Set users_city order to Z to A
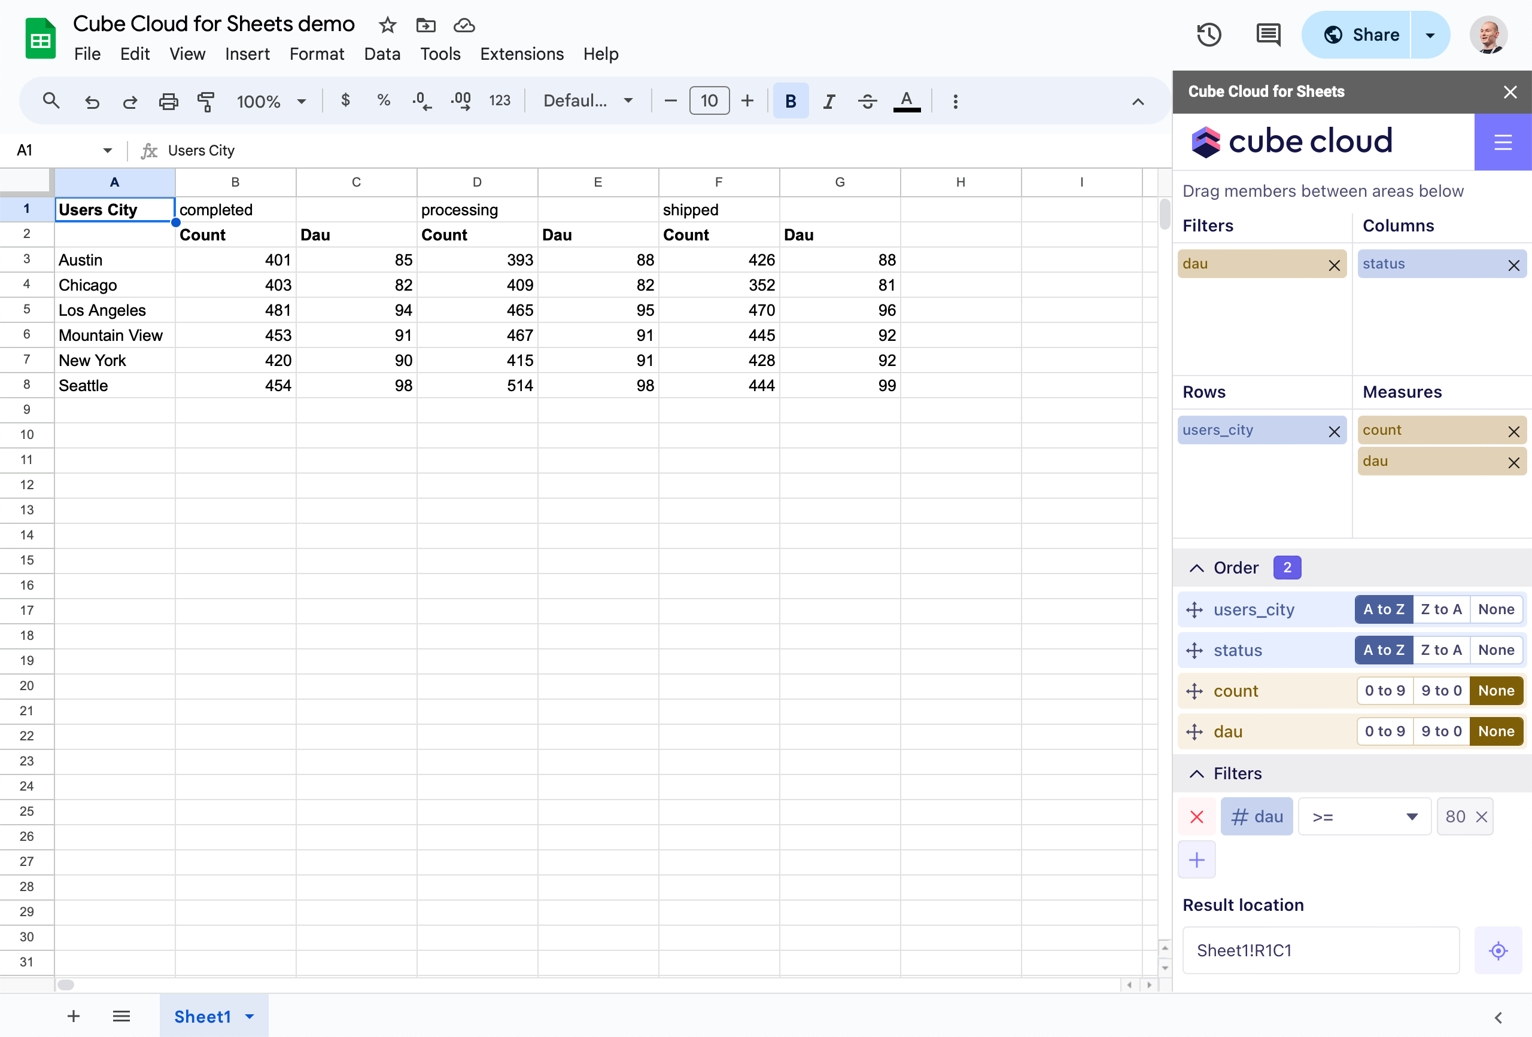This screenshot has width=1532, height=1037. (1441, 609)
